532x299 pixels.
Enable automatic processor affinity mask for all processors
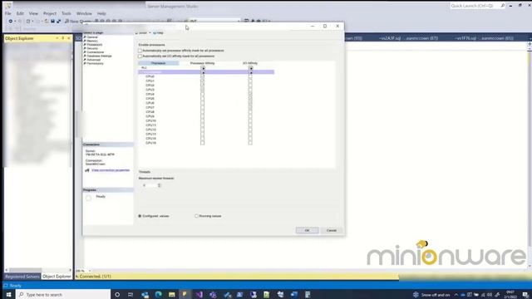click(x=140, y=51)
